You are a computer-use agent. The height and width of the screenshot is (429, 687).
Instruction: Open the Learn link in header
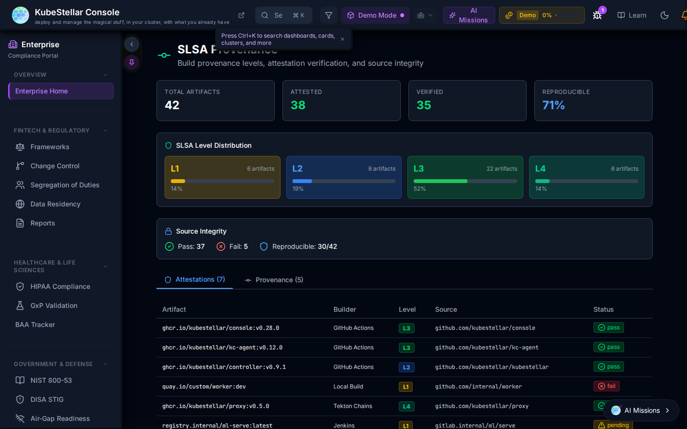(632, 15)
